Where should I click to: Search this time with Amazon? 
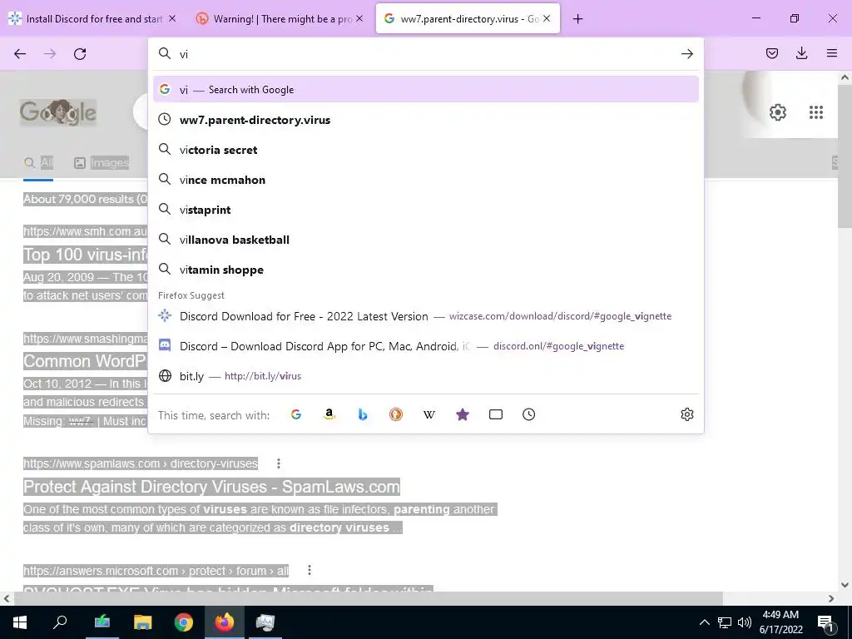coord(329,414)
